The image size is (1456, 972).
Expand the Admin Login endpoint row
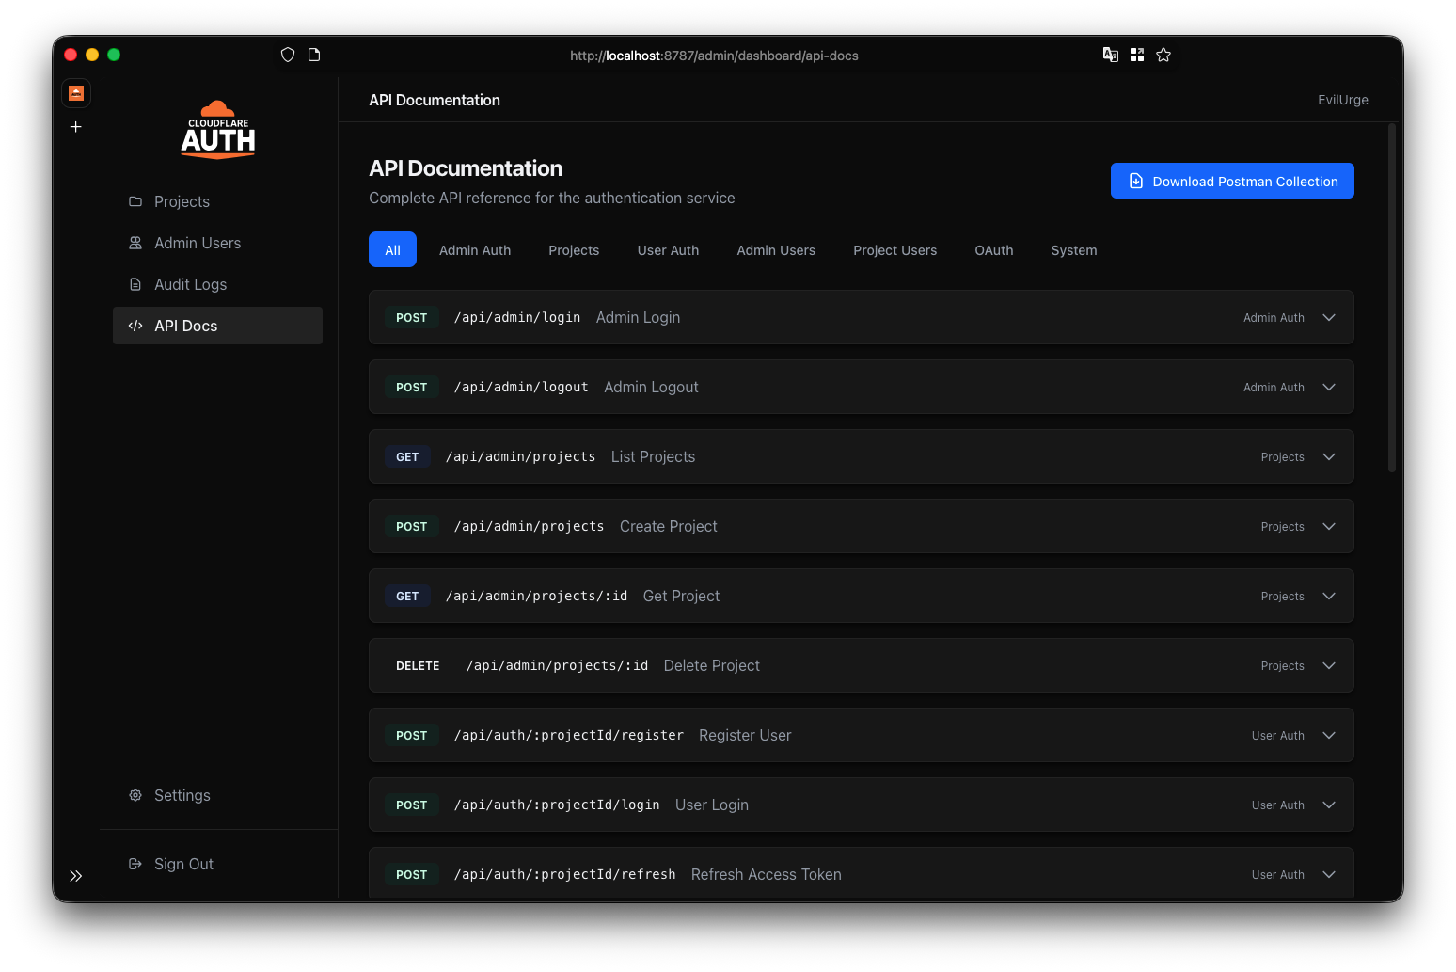click(x=861, y=317)
